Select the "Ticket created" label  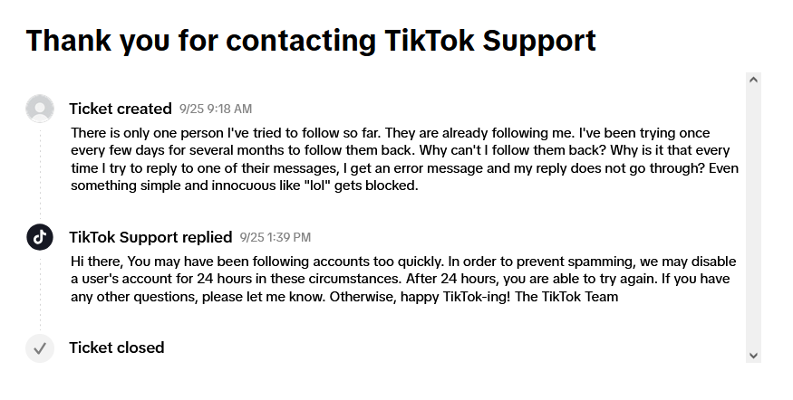pyautogui.click(x=121, y=109)
